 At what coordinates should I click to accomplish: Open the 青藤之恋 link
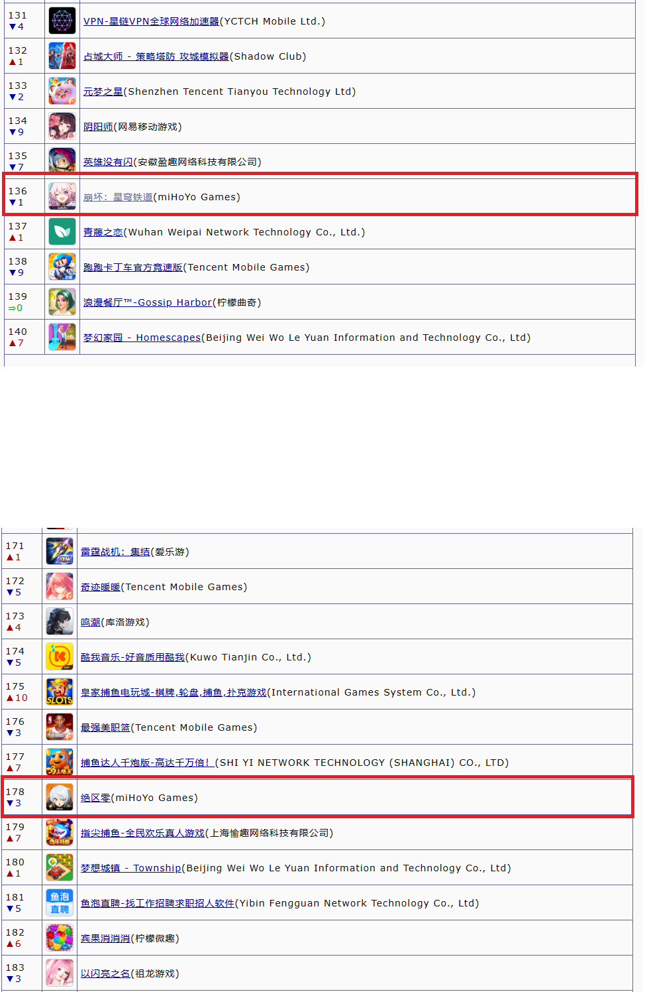tap(103, 232)
